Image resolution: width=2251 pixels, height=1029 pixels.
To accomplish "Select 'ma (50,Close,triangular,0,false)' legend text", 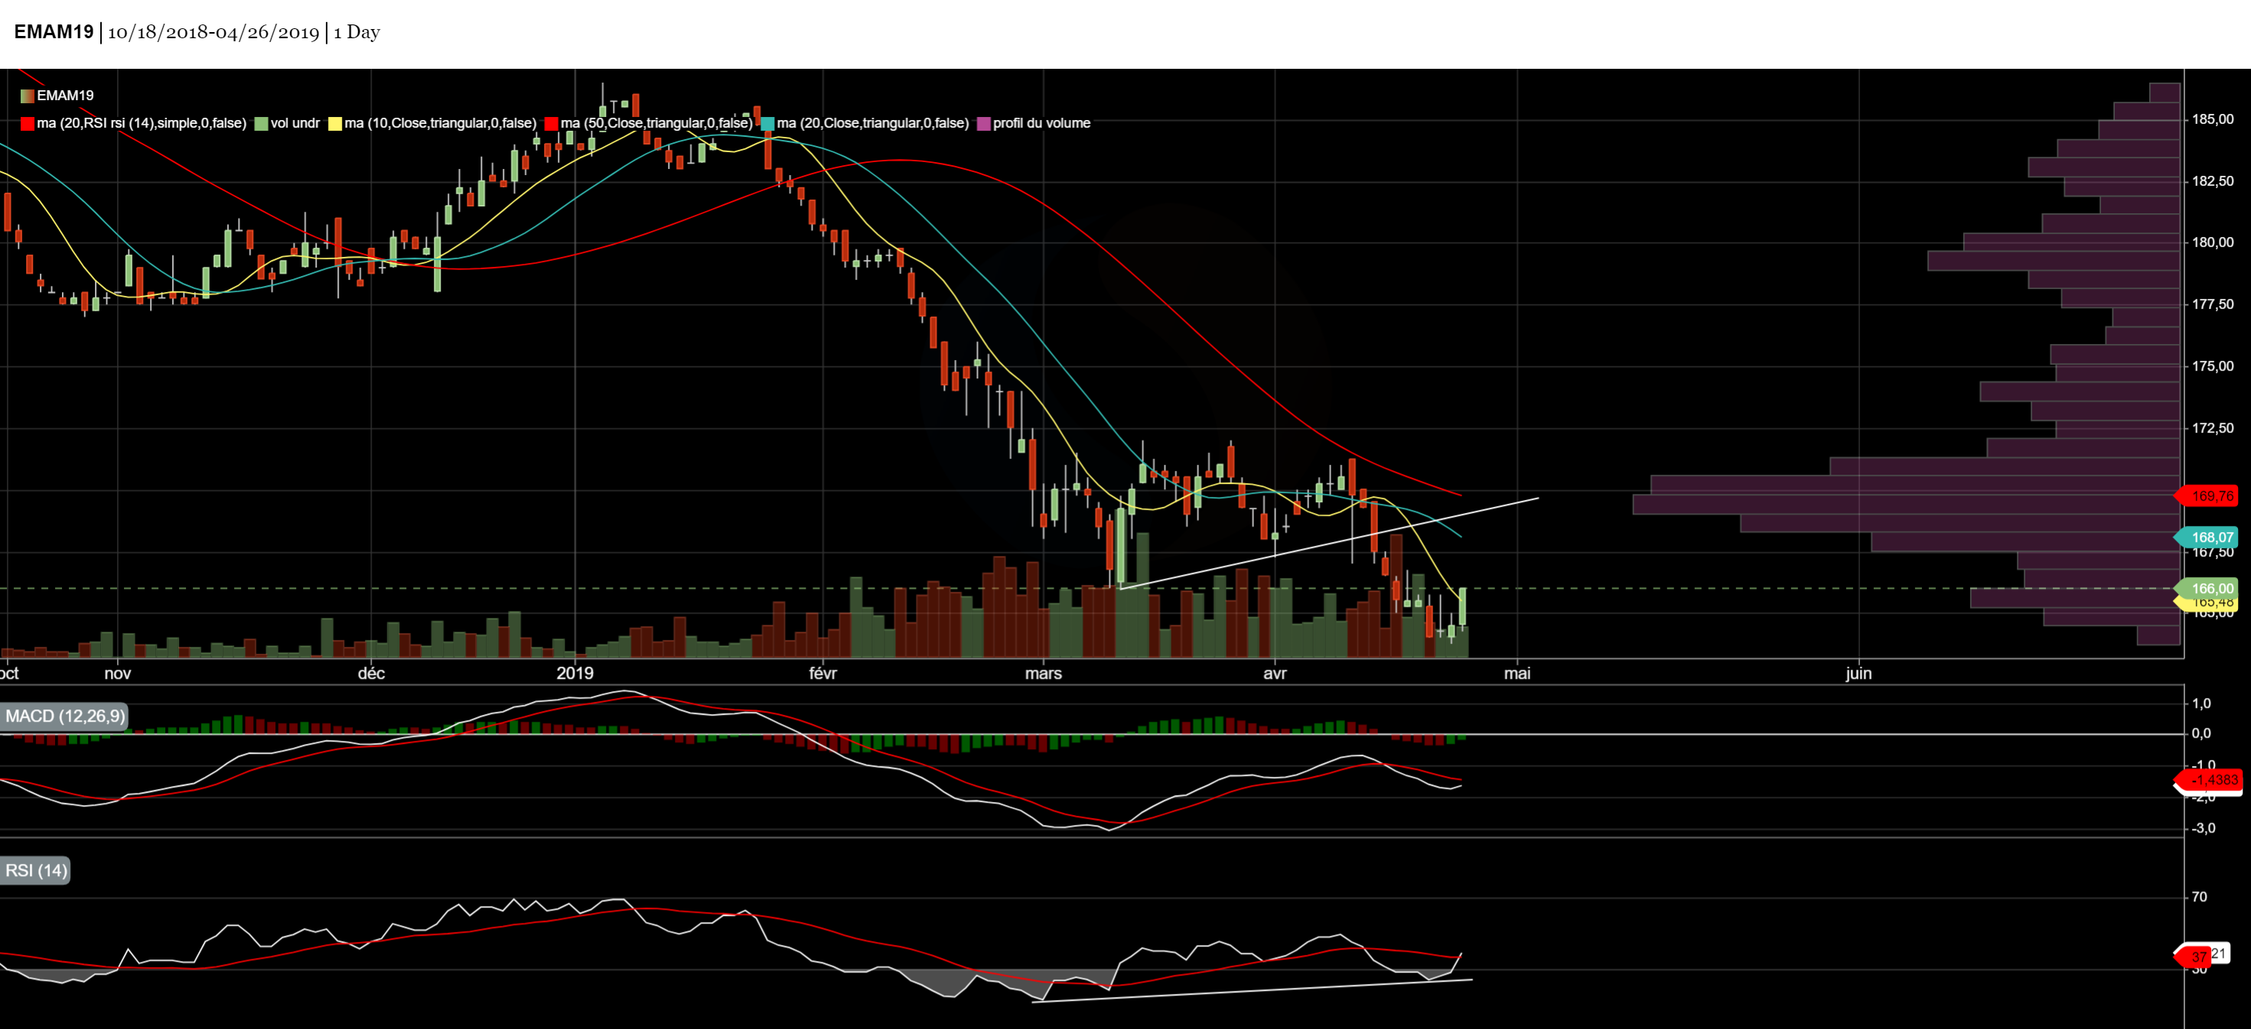I will click(x=656, y=123).
